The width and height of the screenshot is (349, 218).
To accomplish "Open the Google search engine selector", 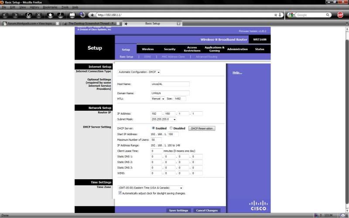I will click(291, 15).
